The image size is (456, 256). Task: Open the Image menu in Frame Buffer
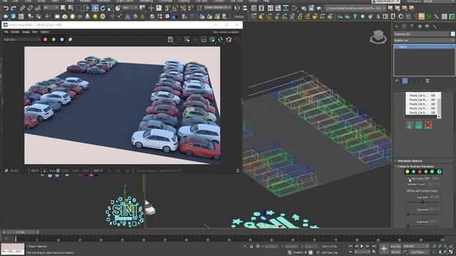26,32
